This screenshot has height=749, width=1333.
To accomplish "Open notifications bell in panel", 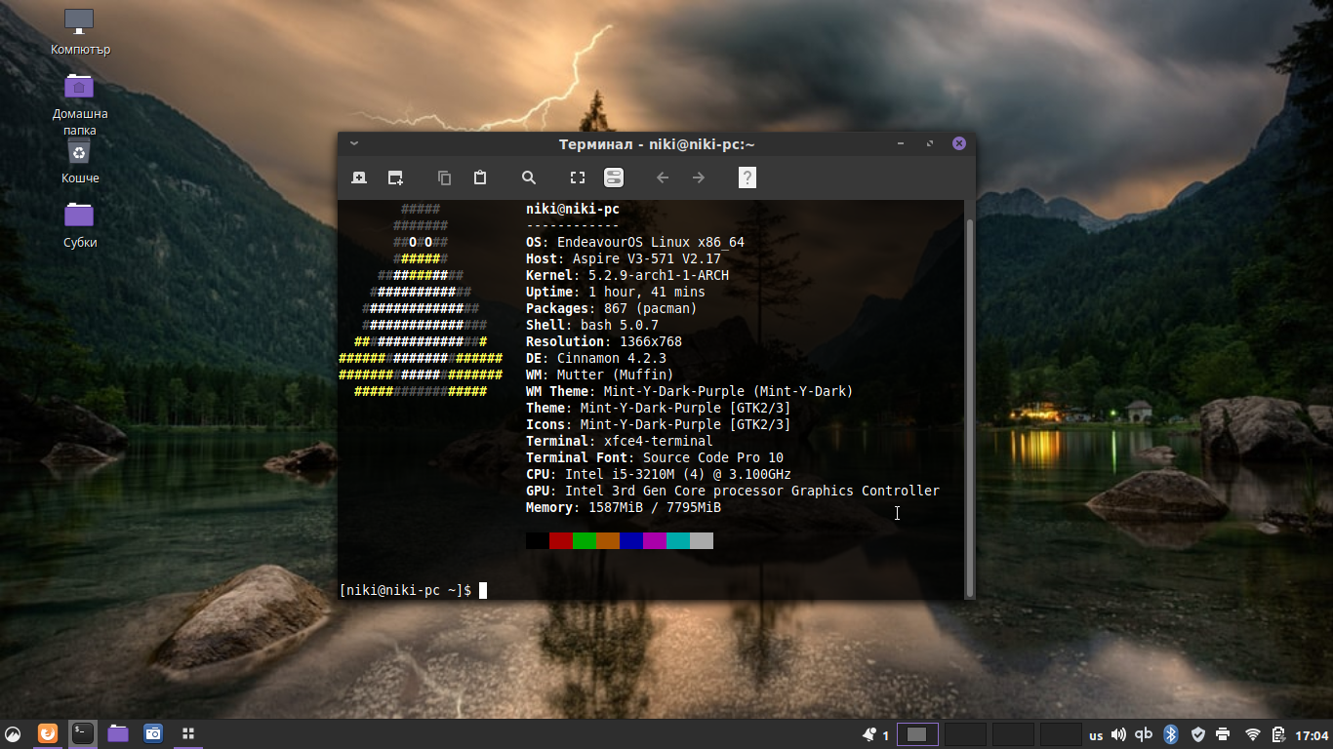I will [x=868, y=734].
